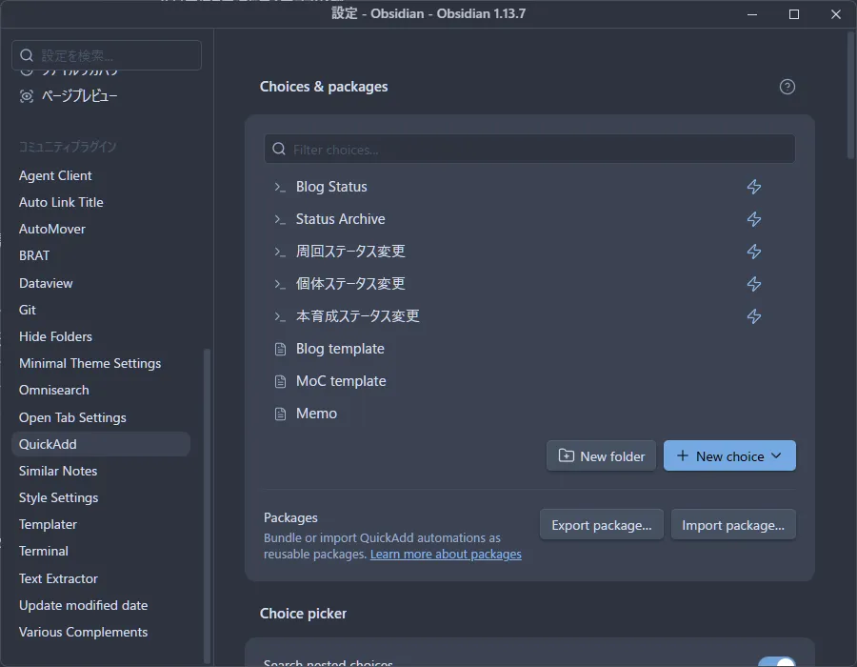Screen dimensions: 857x667
Task: Click the lightning command icon for Status Archive
Action: point(754,219)
